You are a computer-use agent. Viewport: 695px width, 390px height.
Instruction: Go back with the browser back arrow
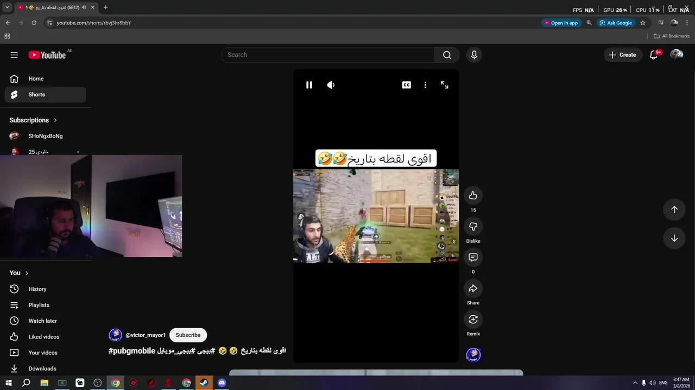(8, 23)
